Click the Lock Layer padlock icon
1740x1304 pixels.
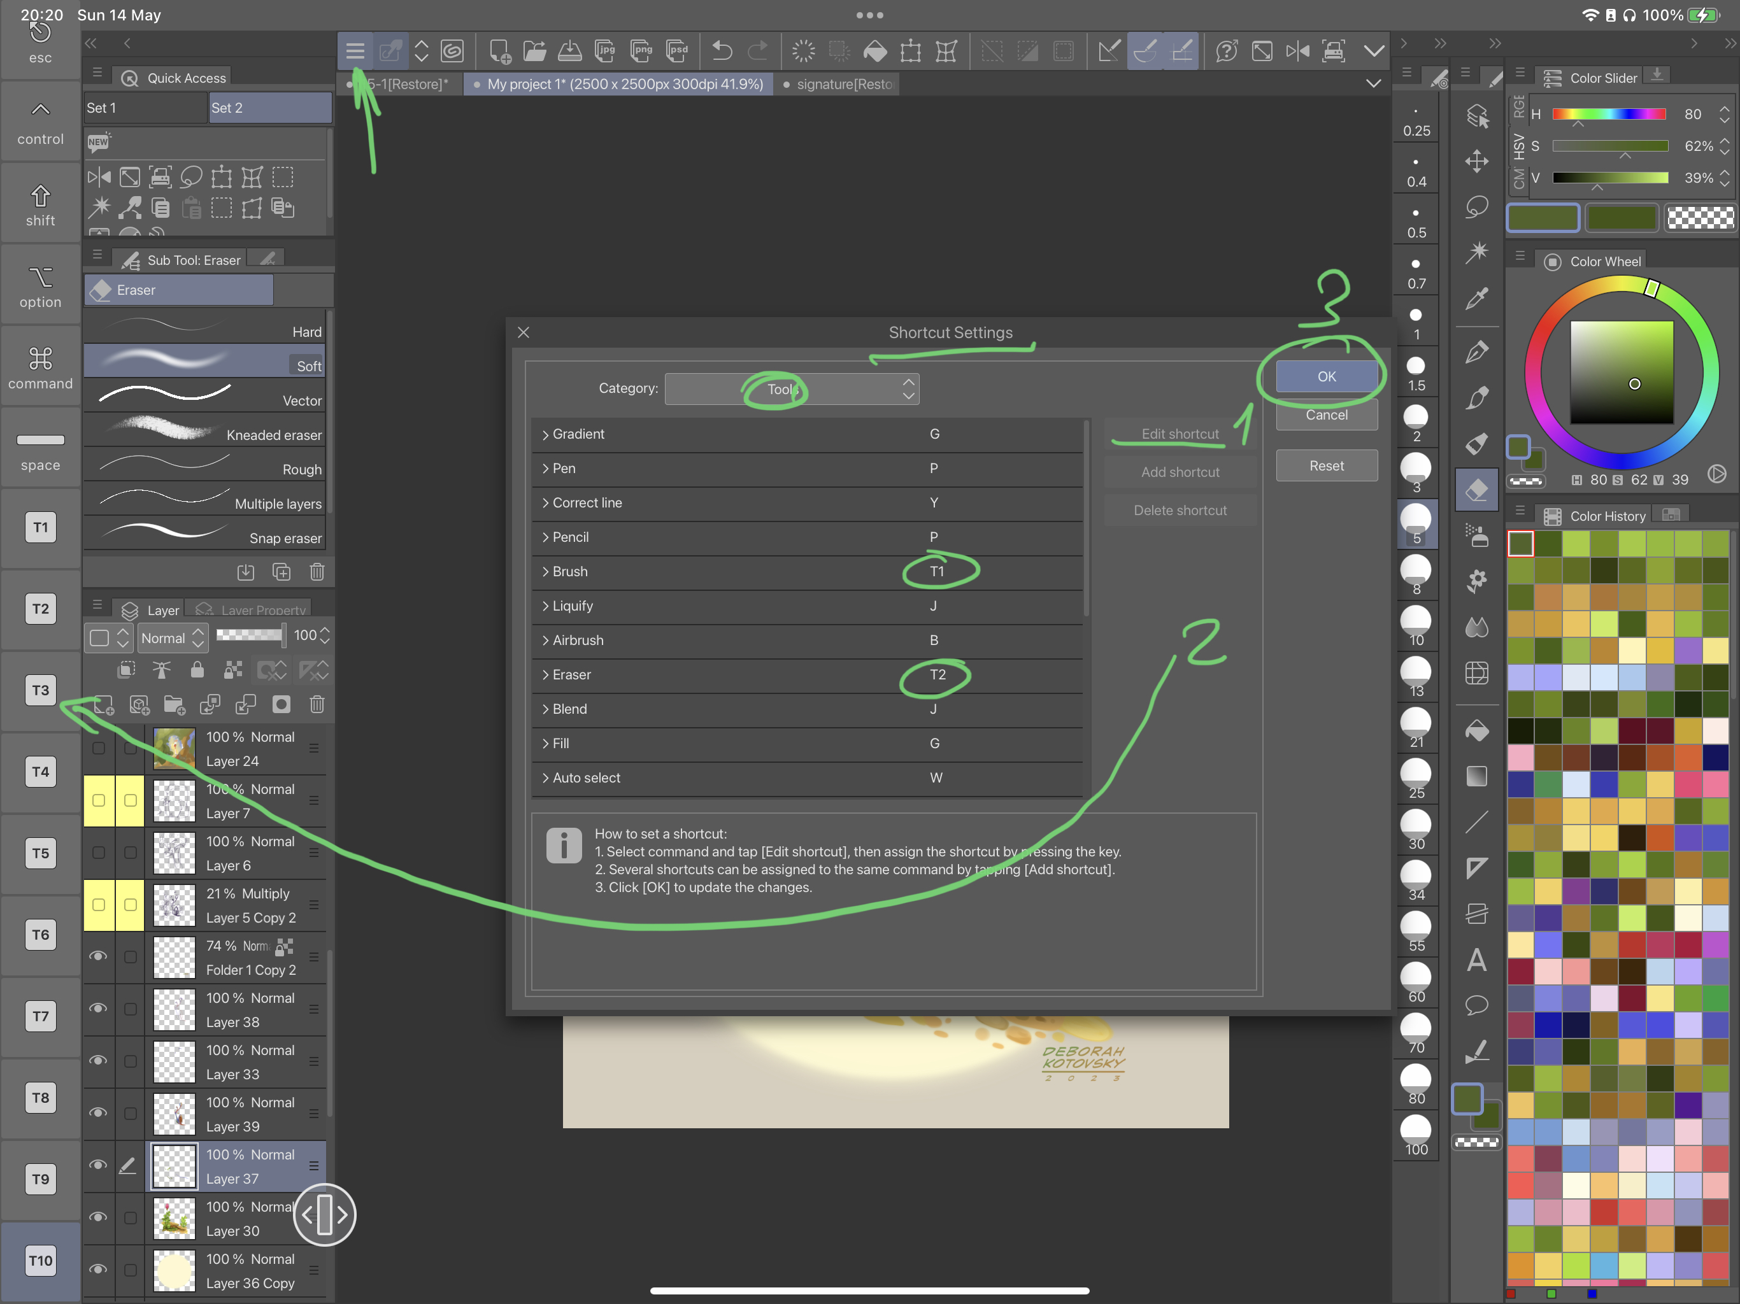click(197, 670)
